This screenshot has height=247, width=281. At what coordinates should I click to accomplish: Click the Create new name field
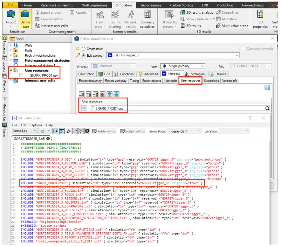(173, 49)
